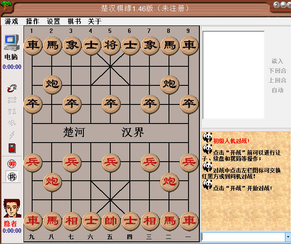The height and width of the screenshot is (244, 291).
Task: Select the red 士 on file 四
Action: (x=130, y=221)
